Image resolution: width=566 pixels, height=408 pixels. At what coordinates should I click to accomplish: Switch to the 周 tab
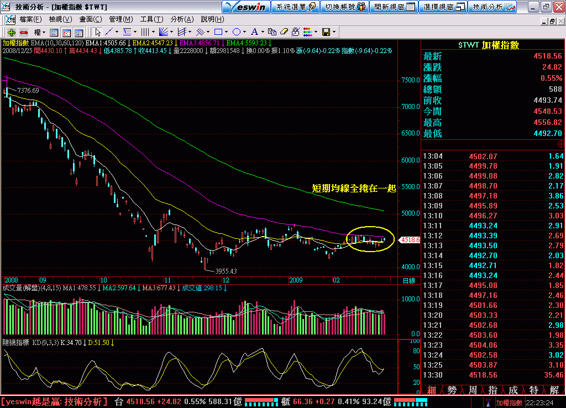(473, 390)
